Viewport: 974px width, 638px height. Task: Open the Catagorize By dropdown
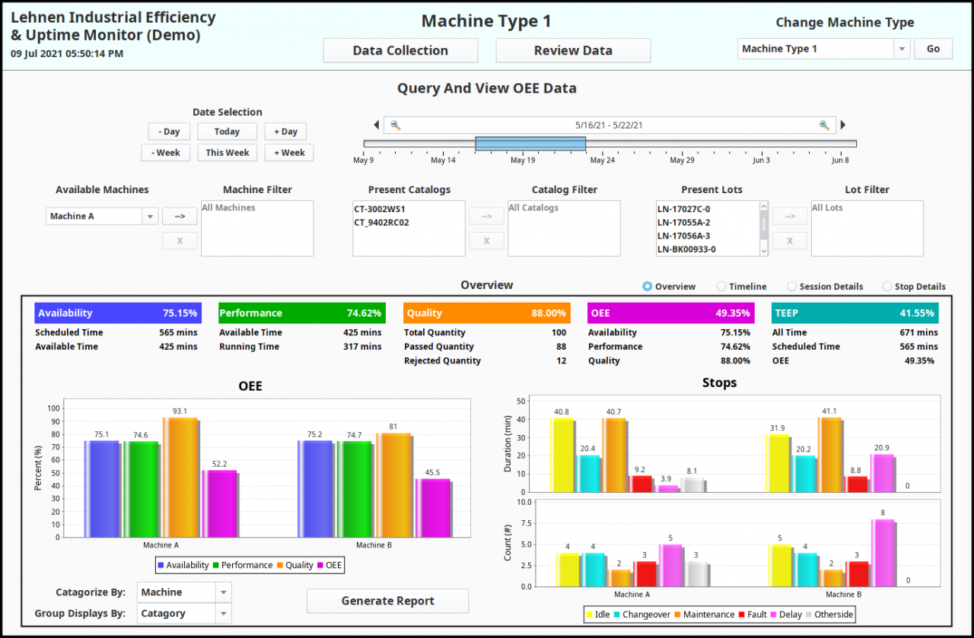point(223,592)
